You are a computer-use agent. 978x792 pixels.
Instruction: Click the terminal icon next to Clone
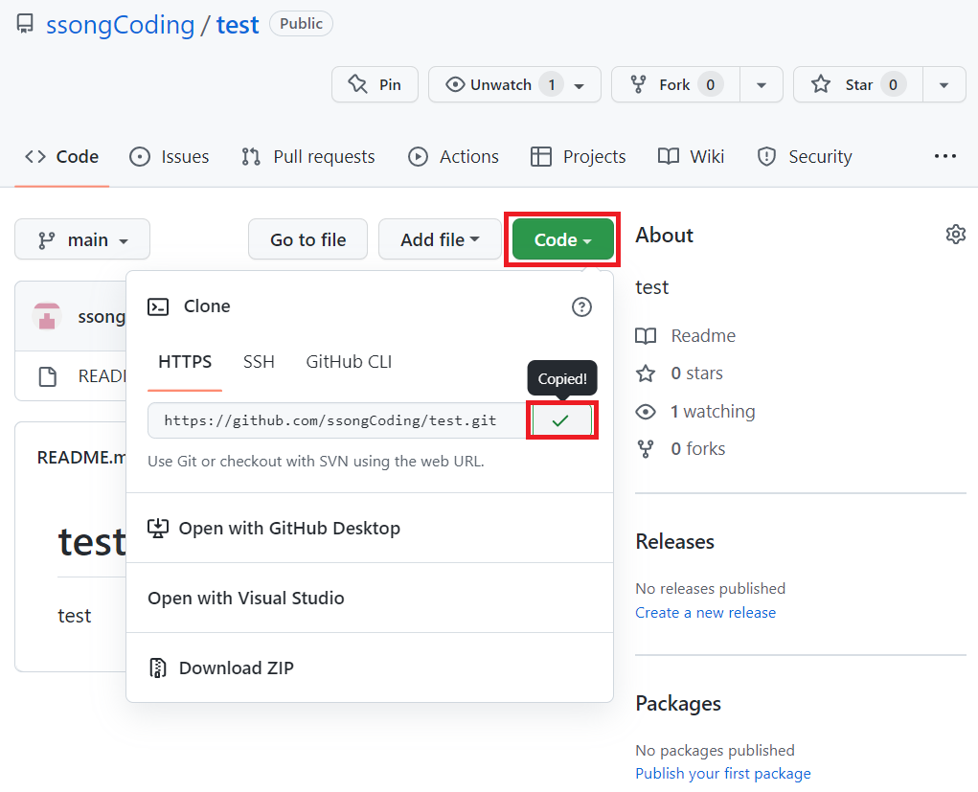[x=158, y=306]
